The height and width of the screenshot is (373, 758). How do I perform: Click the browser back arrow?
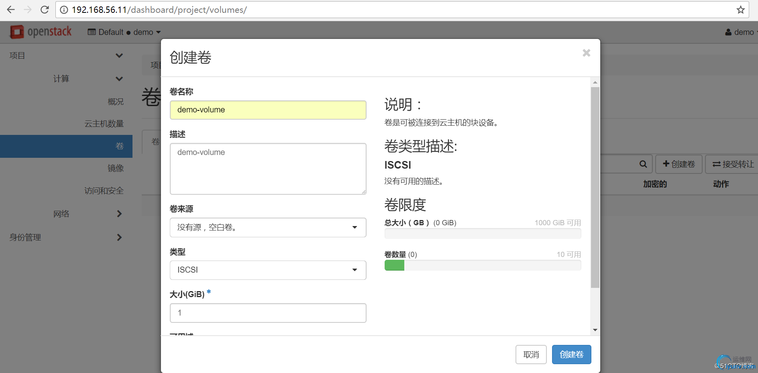pyautogui.click(x=11, y=10)
